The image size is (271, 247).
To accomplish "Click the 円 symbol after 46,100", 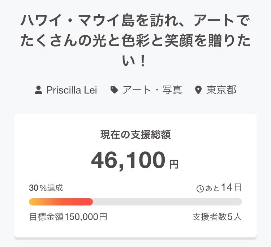I will pos(174,165).
